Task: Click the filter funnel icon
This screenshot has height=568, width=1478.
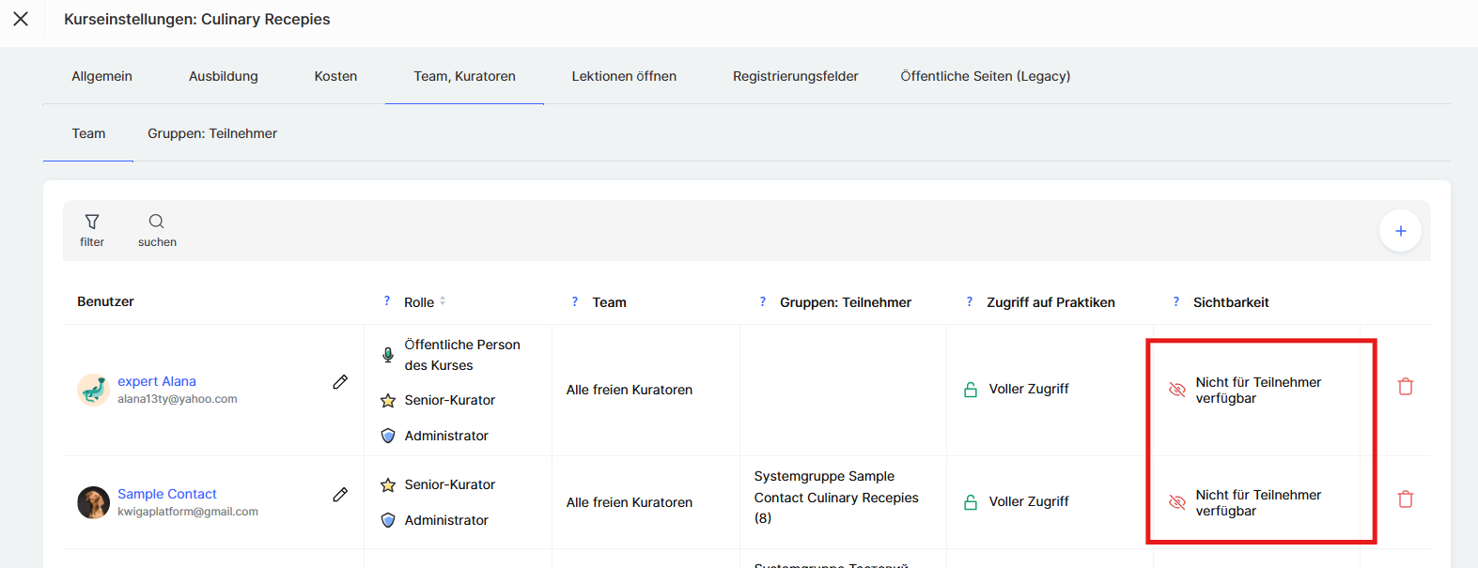Action: (92, 222)
